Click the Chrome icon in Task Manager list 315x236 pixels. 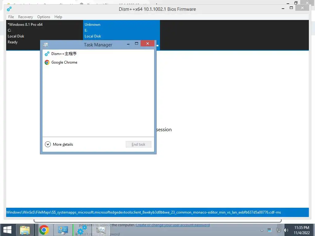pyautogui.click(x=47, y=62)
